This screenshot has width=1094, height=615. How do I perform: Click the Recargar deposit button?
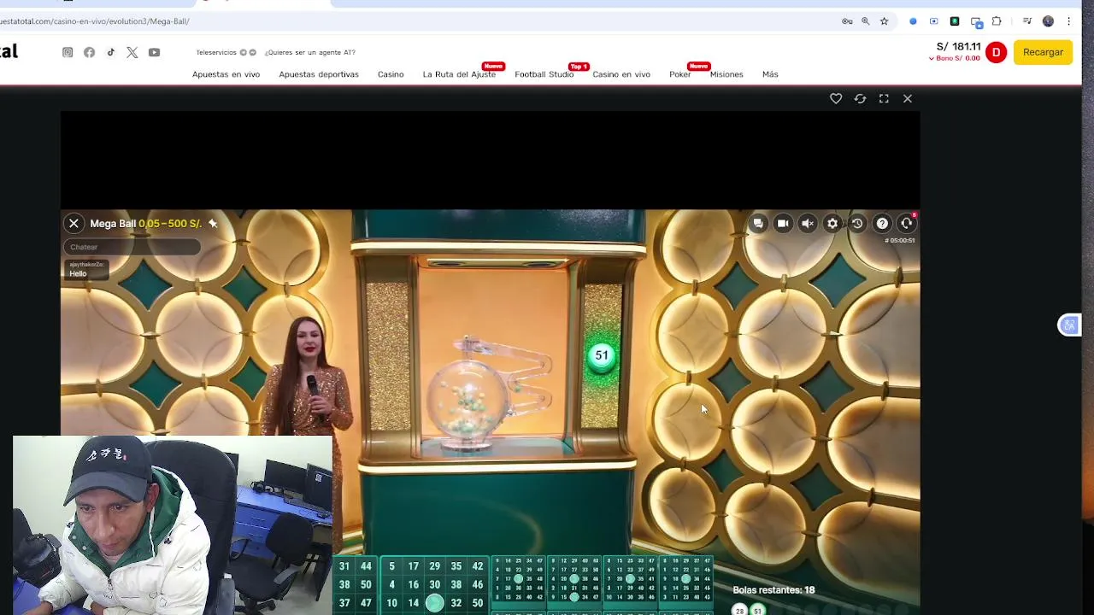tap(1043, 52)
